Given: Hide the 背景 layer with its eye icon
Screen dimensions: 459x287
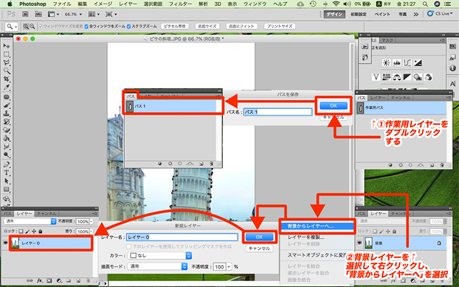Looking at the screenshot, I should [x=359, y=243].
